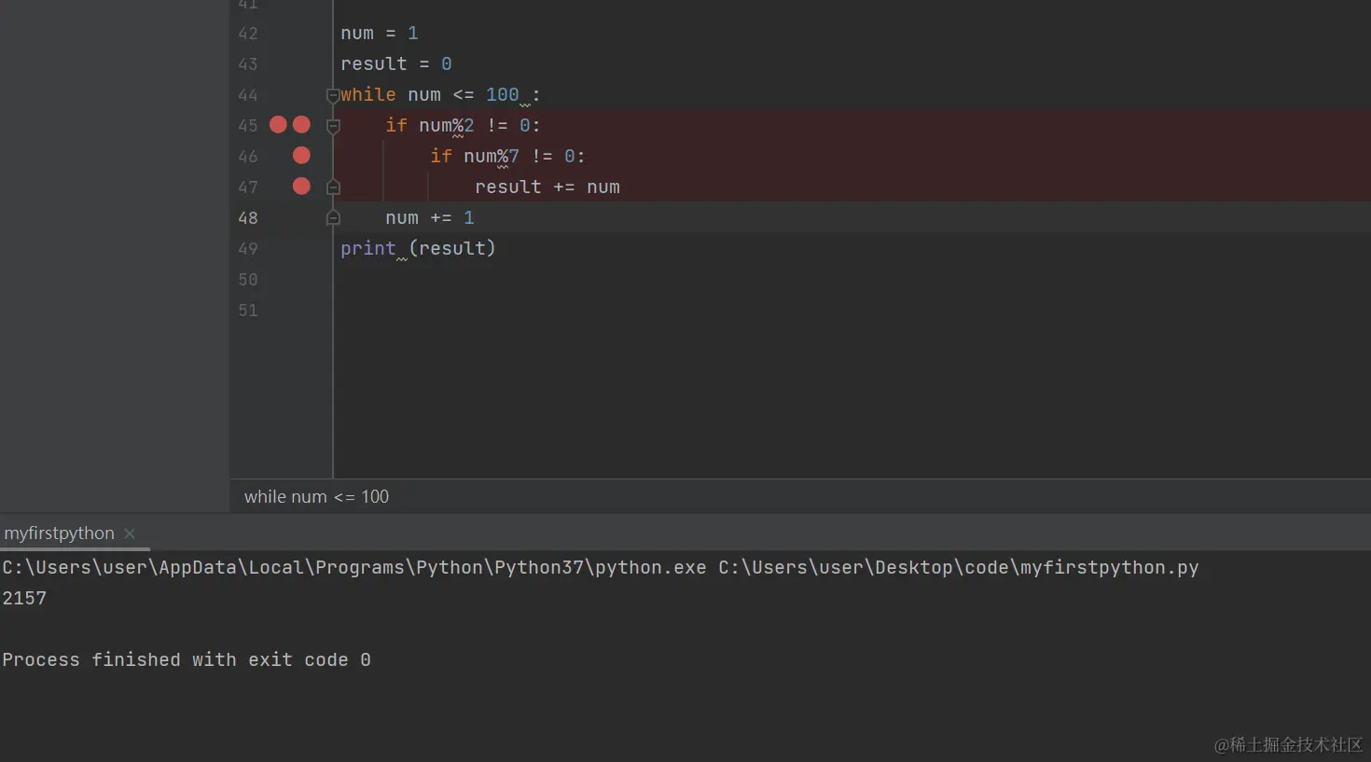Click the fold end marker on line 48

click(x=333, y=217)
